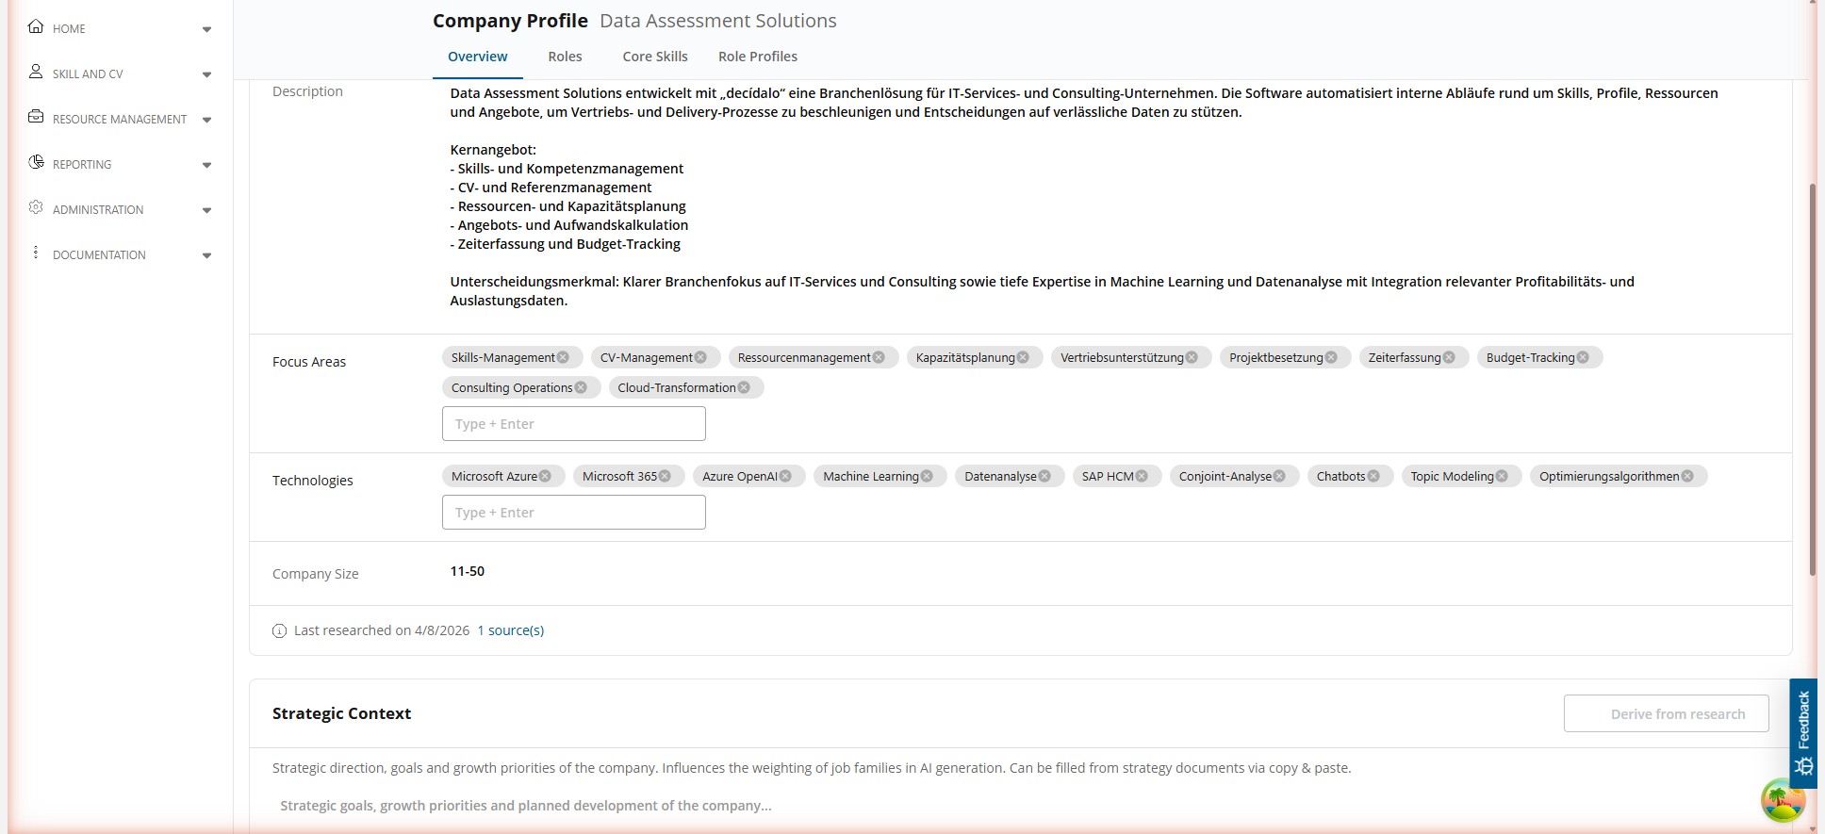Remove the SAP HCM technology tag

coord(1142,476)
